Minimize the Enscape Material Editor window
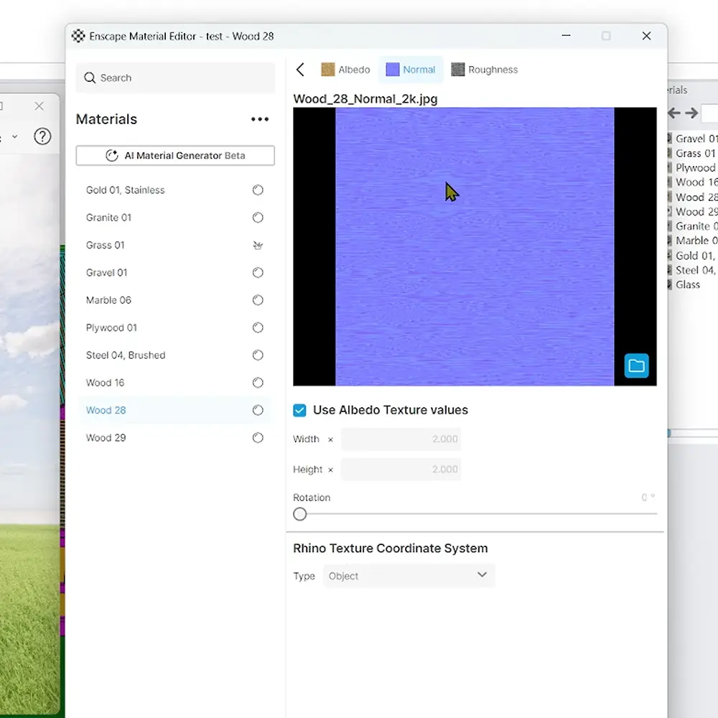 click(x=566, y=36)
